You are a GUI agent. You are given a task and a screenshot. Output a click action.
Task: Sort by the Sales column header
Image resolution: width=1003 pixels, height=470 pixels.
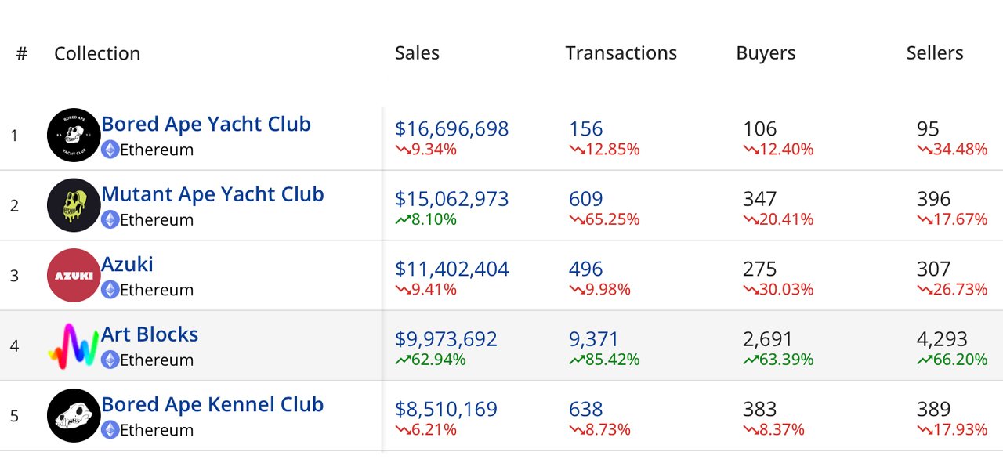[x=417, y=52]
